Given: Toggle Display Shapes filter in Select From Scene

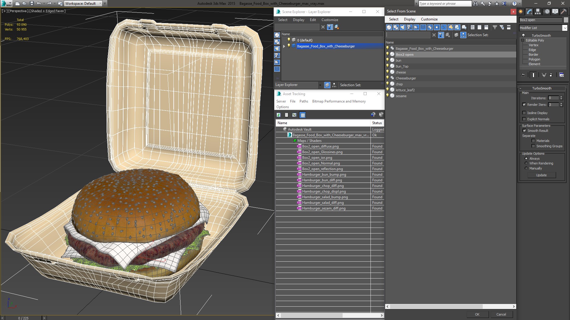Looking at the screenshot, I should click(396, 27).
